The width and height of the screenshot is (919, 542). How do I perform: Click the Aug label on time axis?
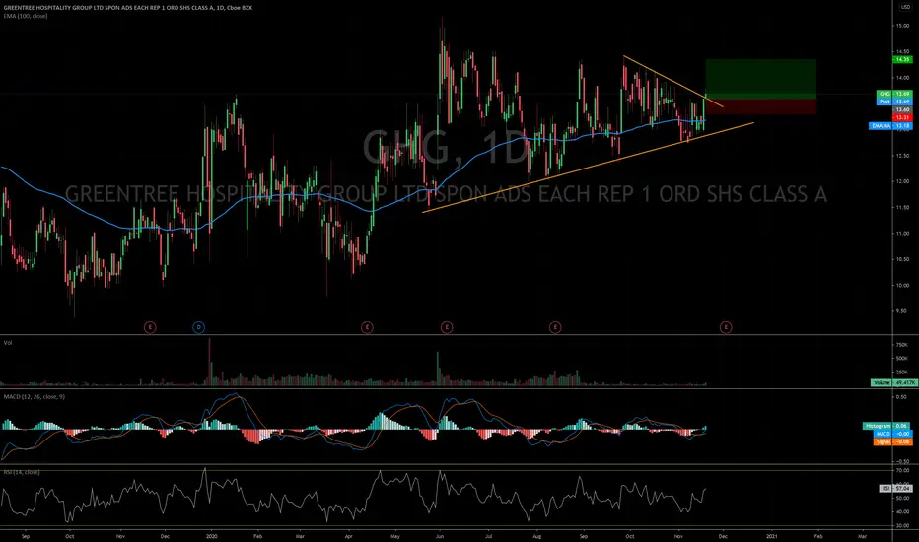coord(536,536)
